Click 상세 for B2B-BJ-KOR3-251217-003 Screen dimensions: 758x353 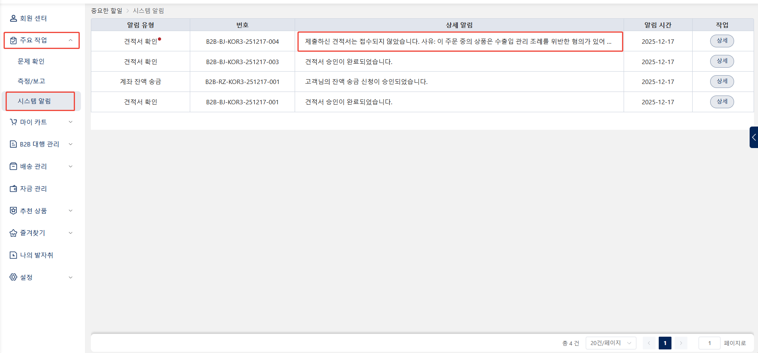point(722,61)
